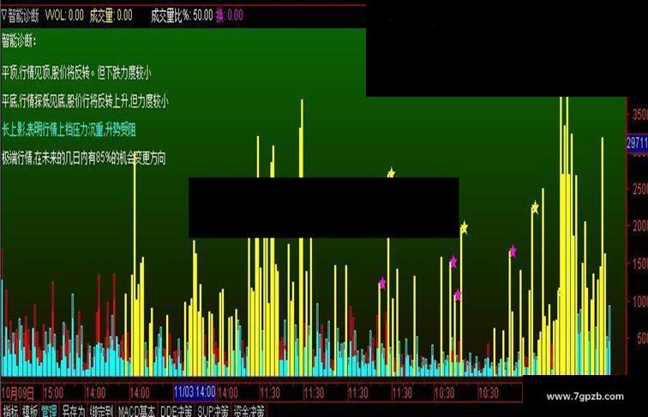Image resolution: width=648 pixels, height=417 pixels.
Task: Switch to the DDE决策 tab
Action: coord(176,411)
